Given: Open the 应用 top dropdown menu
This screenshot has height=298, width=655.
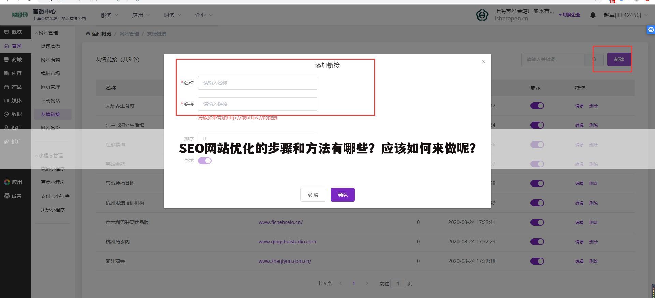Looking at the screenshot, I should (141, 15).
